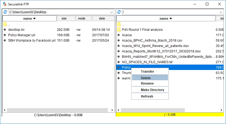This screenshot has width=226, height=124.
Task: Click the yellow remote status bar
Action: pyautogui.click(x=170, y=115)
